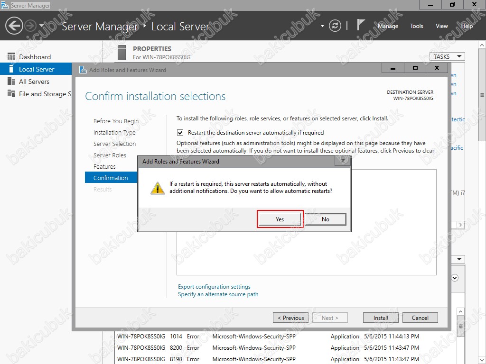The image size is (486, 364).
Task: Click the scroll up arrow of main scrollbar
Action: (482, 45)
